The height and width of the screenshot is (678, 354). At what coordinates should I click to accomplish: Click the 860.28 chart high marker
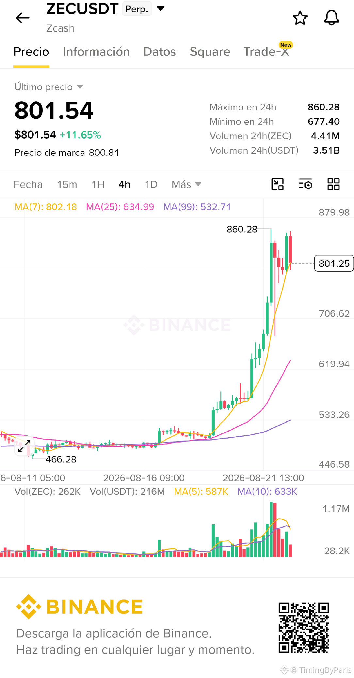pos(242,229)
